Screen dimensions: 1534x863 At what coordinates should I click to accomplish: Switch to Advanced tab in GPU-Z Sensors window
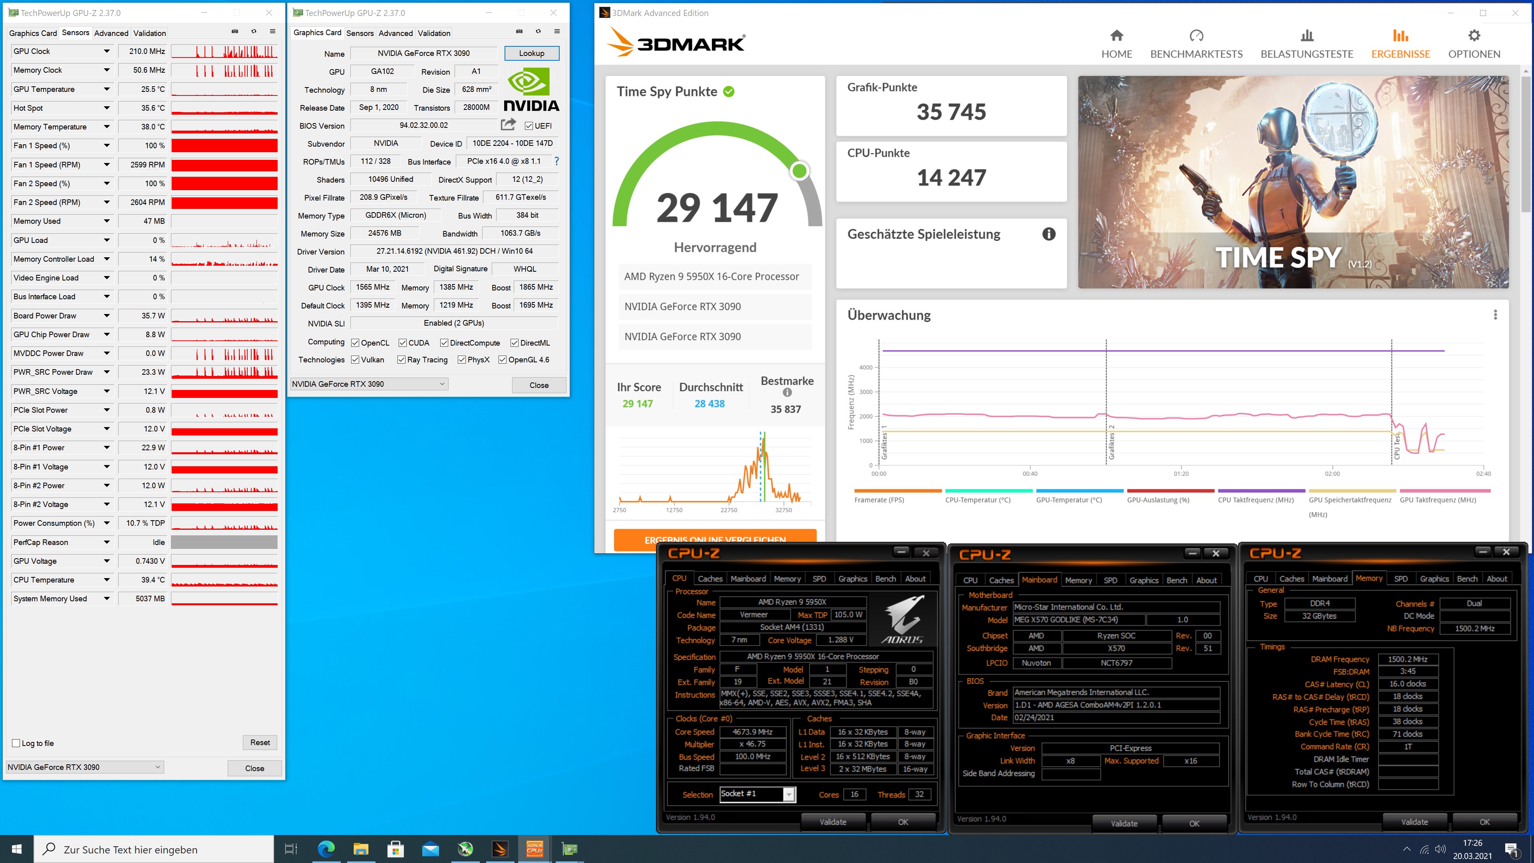[x=111, y=33]
